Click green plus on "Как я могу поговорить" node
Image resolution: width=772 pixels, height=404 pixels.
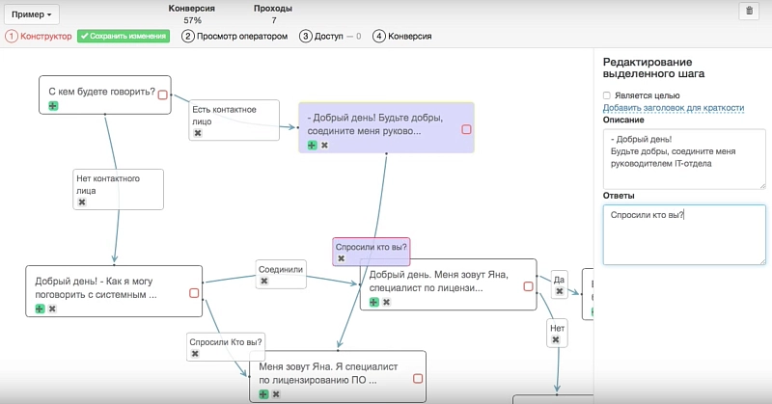[x=40, y=309]
